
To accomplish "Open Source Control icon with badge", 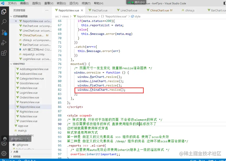I will [x=4, y=32].
